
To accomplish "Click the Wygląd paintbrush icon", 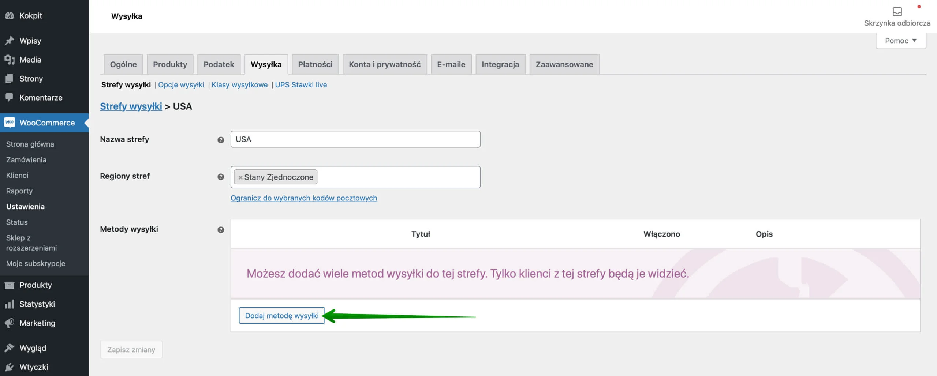I will [x=10, y=348].
